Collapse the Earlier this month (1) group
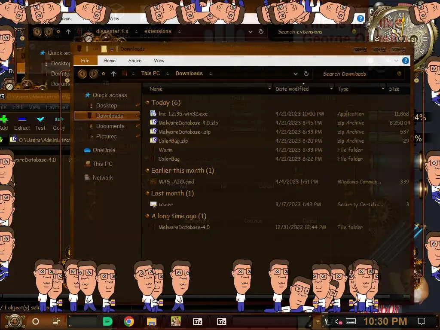Screen dimensions: 440x330 tap(147, 171)
